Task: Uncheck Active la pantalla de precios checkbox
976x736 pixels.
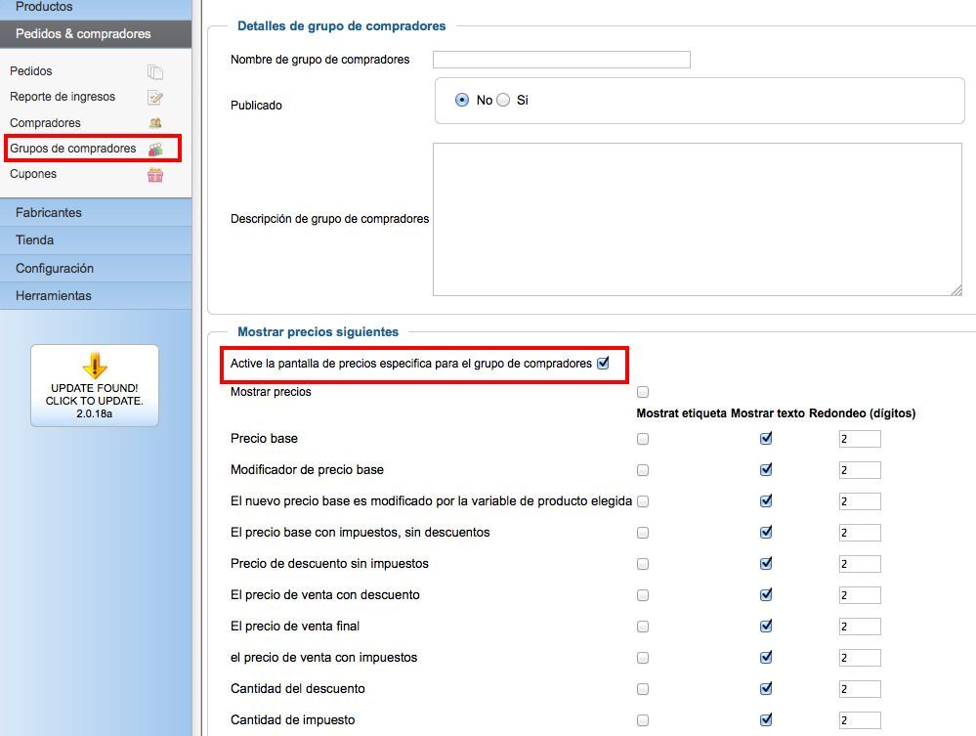Action: point(603,363)
